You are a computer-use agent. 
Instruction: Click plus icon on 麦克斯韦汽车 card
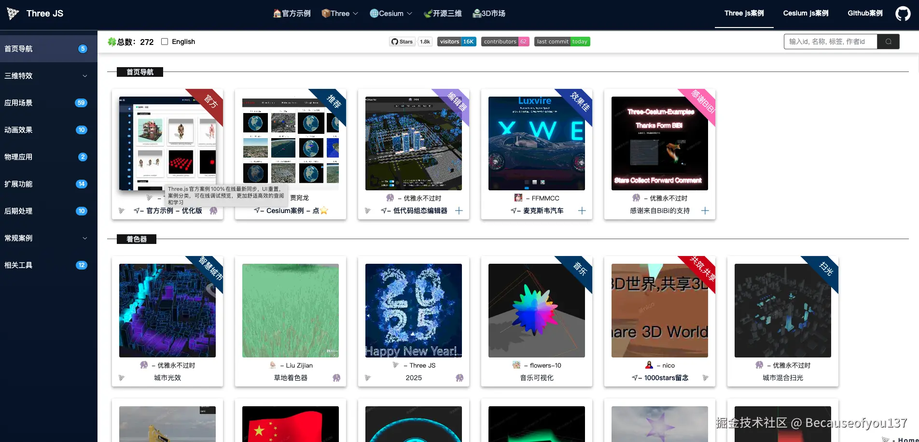582,211
